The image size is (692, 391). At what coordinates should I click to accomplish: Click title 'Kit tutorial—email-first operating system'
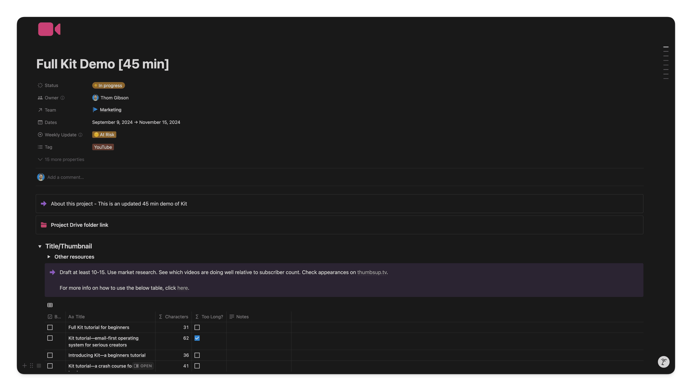click(x=103, y=341)
